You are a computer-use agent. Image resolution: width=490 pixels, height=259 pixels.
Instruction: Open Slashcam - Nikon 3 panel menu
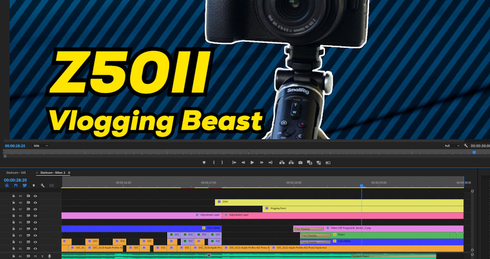(x=69, y=172)
